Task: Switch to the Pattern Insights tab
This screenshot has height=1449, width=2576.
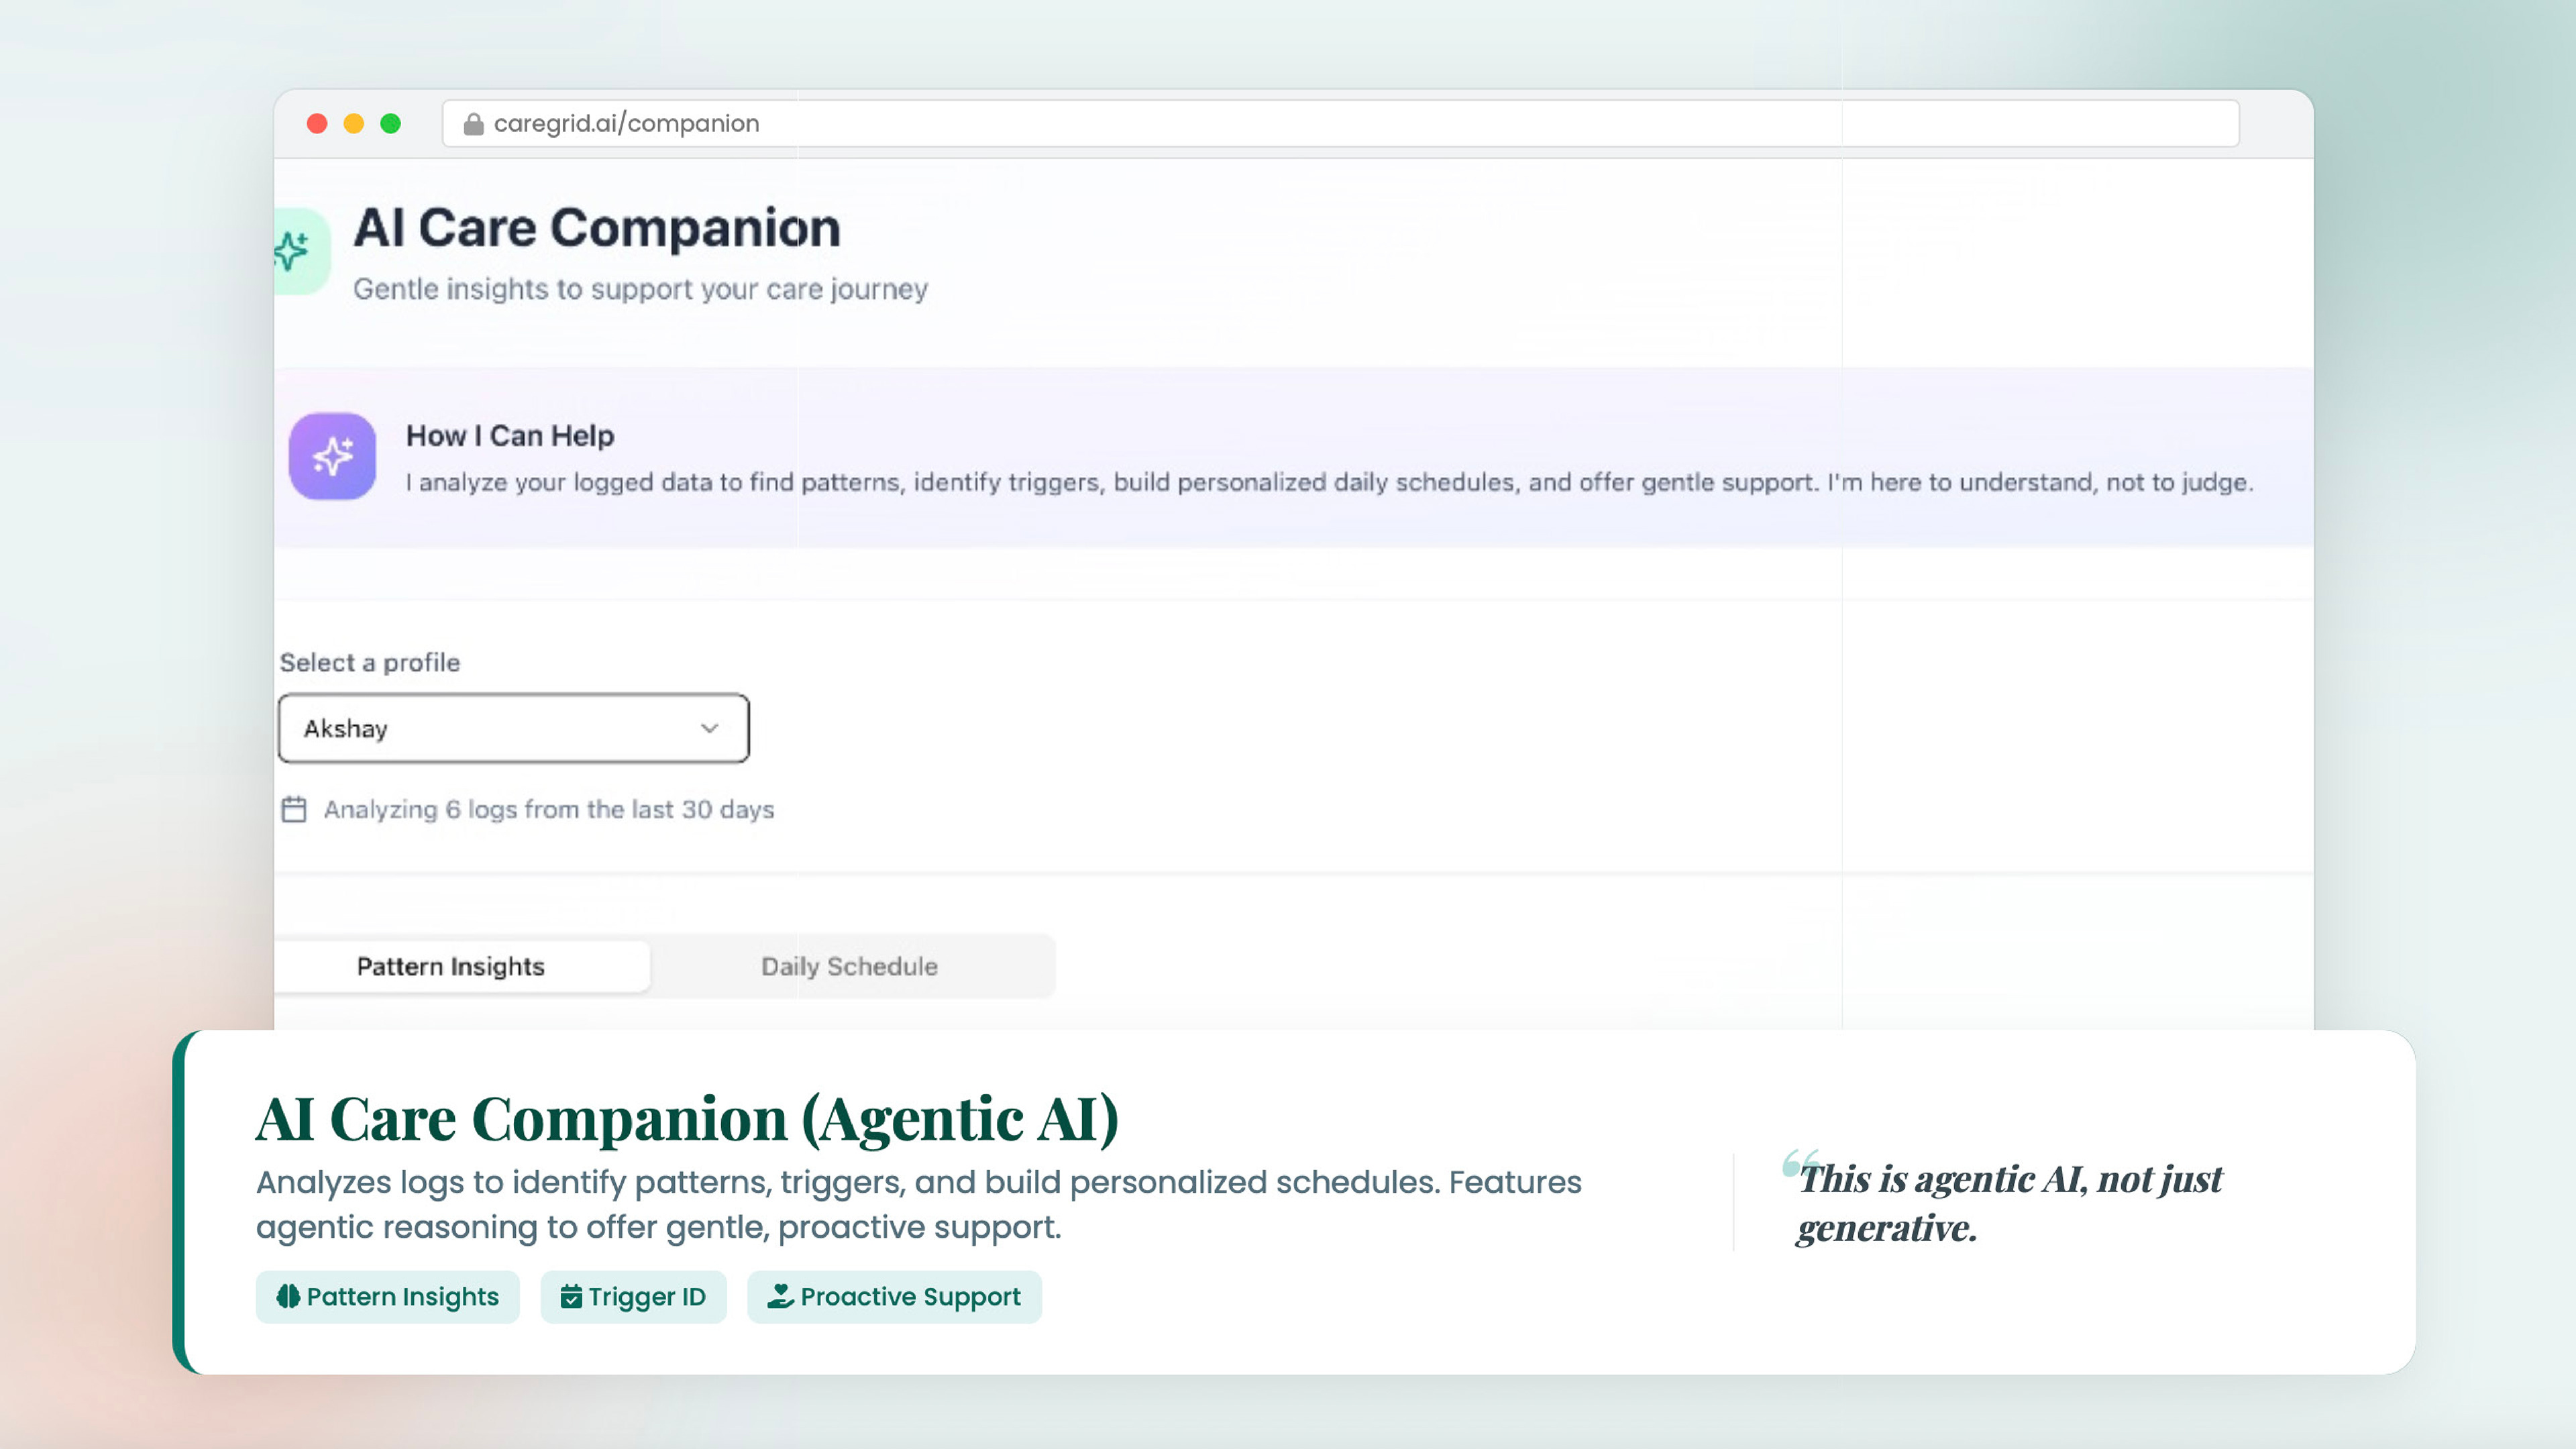Action: click(451, 966)
